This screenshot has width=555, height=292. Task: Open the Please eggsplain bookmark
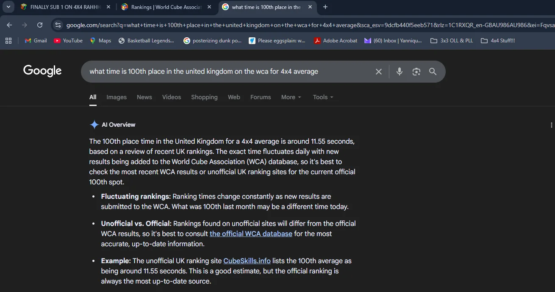pos(277,41)
